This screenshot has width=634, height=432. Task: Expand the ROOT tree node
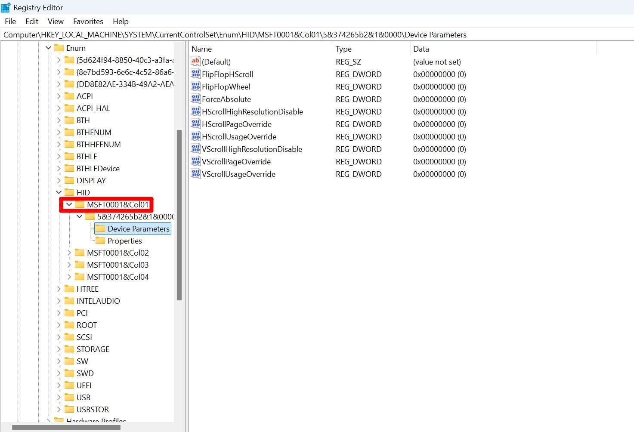point(59,325)
